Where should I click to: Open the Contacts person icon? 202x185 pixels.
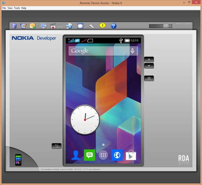coord(76,155)
